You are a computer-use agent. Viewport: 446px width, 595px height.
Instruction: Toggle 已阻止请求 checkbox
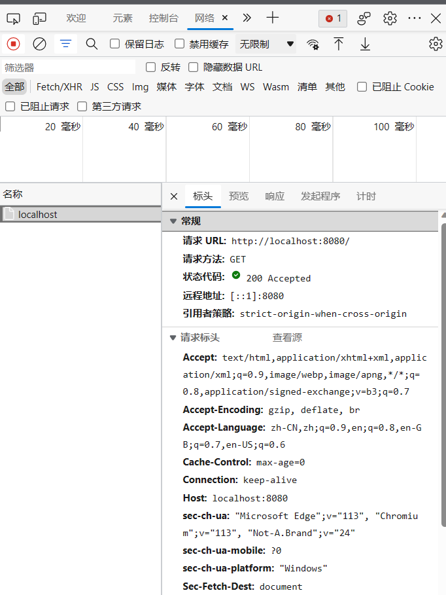10,106
